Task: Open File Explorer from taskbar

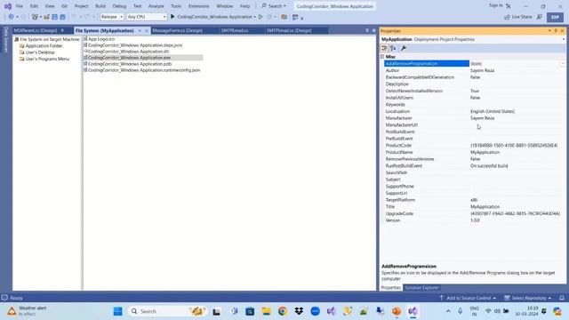Action: [x=267, y=311]
